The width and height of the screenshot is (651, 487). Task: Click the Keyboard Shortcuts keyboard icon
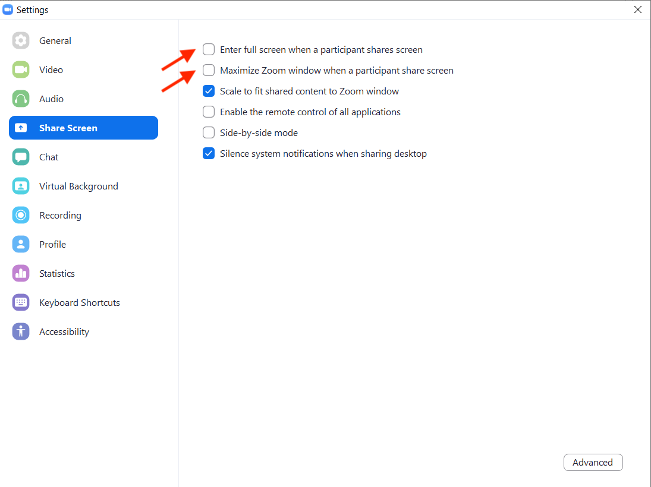[21, 302]
